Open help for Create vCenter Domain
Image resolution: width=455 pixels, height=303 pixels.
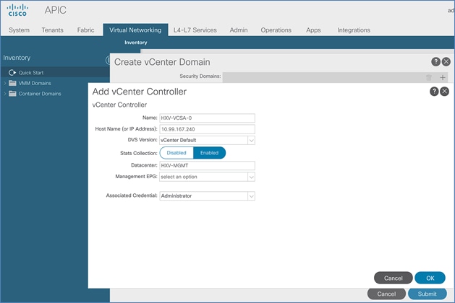435,61
